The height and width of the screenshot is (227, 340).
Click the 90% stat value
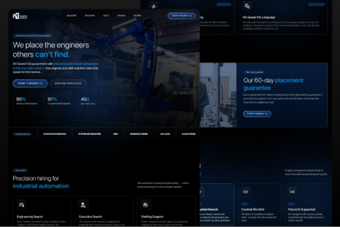click(21, 99)
